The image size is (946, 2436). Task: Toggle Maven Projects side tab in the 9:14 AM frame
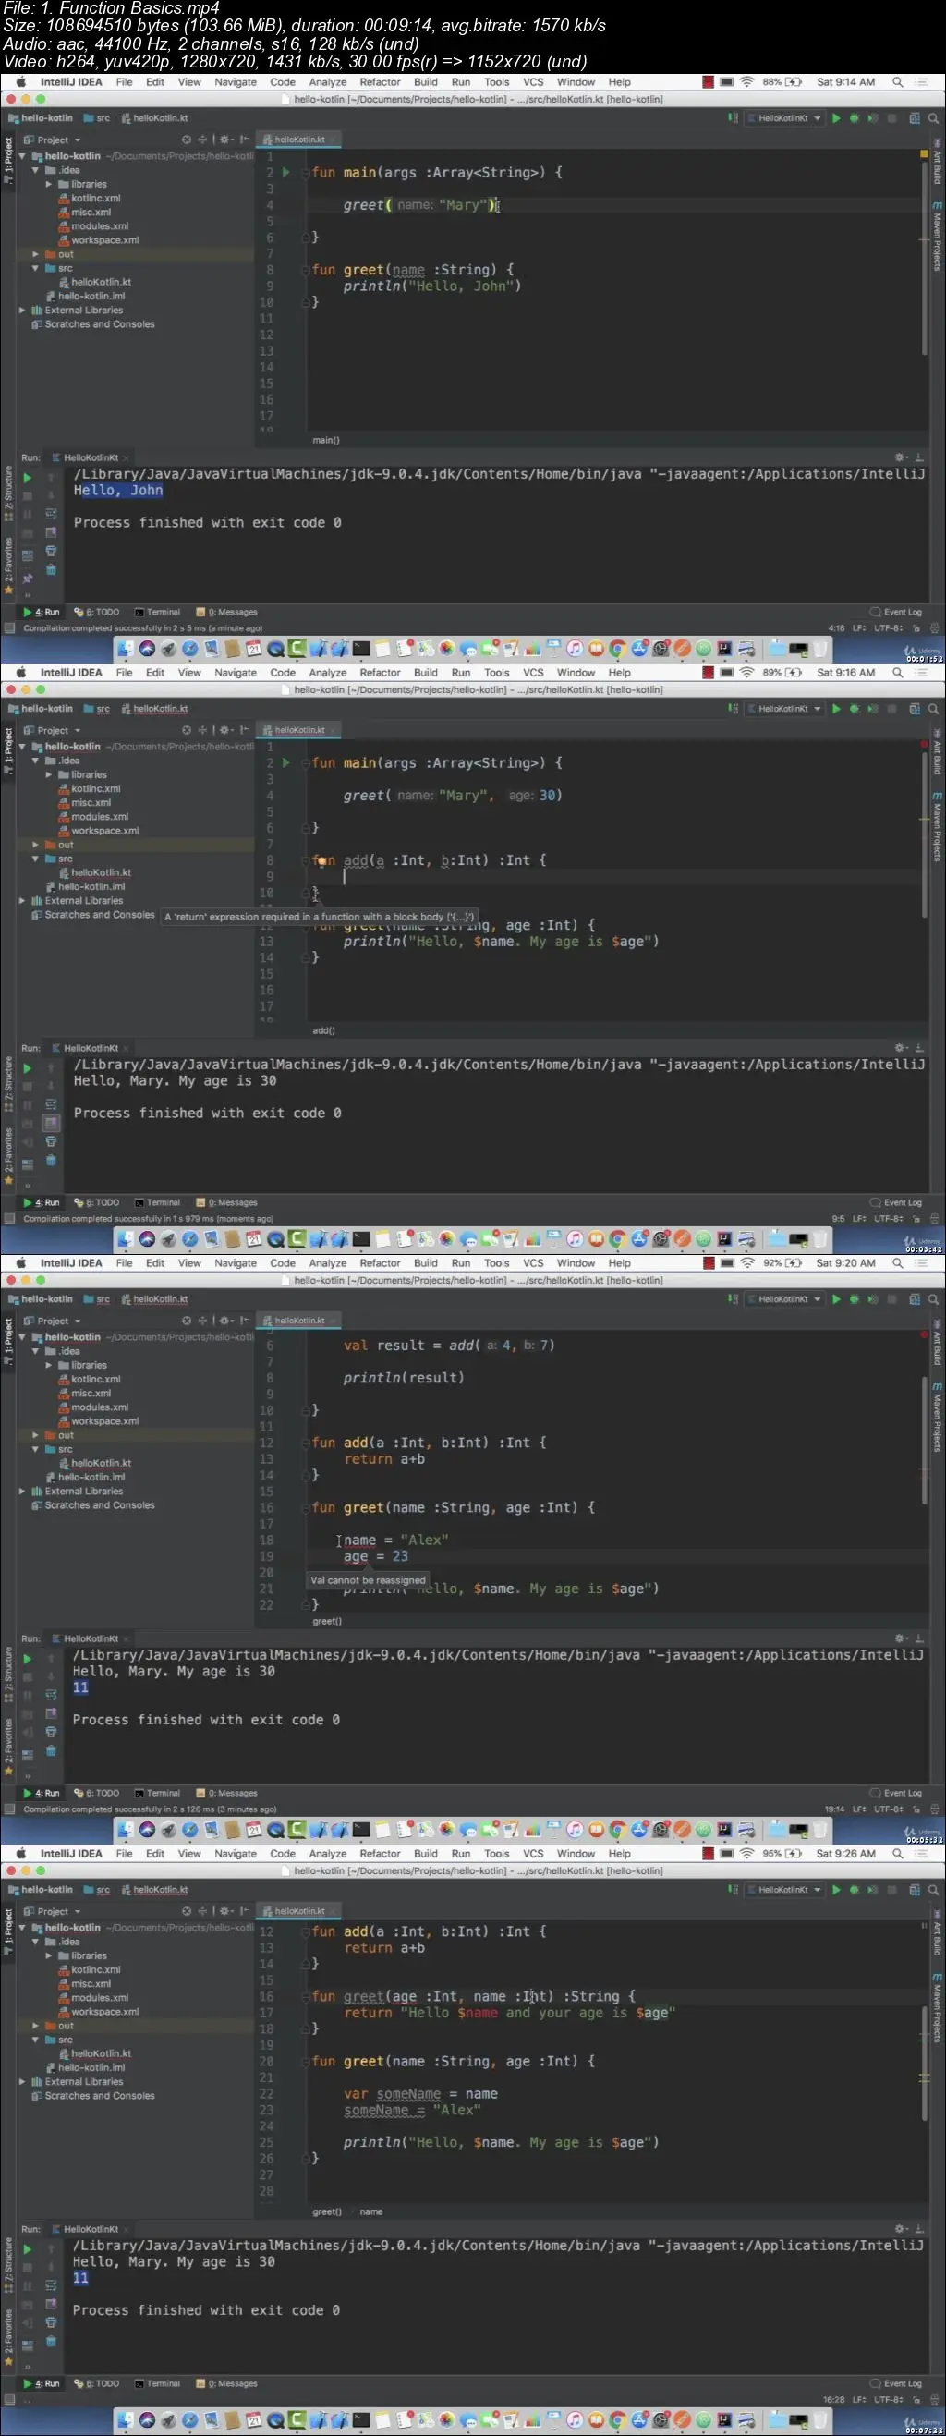click(x=937, y=236)
